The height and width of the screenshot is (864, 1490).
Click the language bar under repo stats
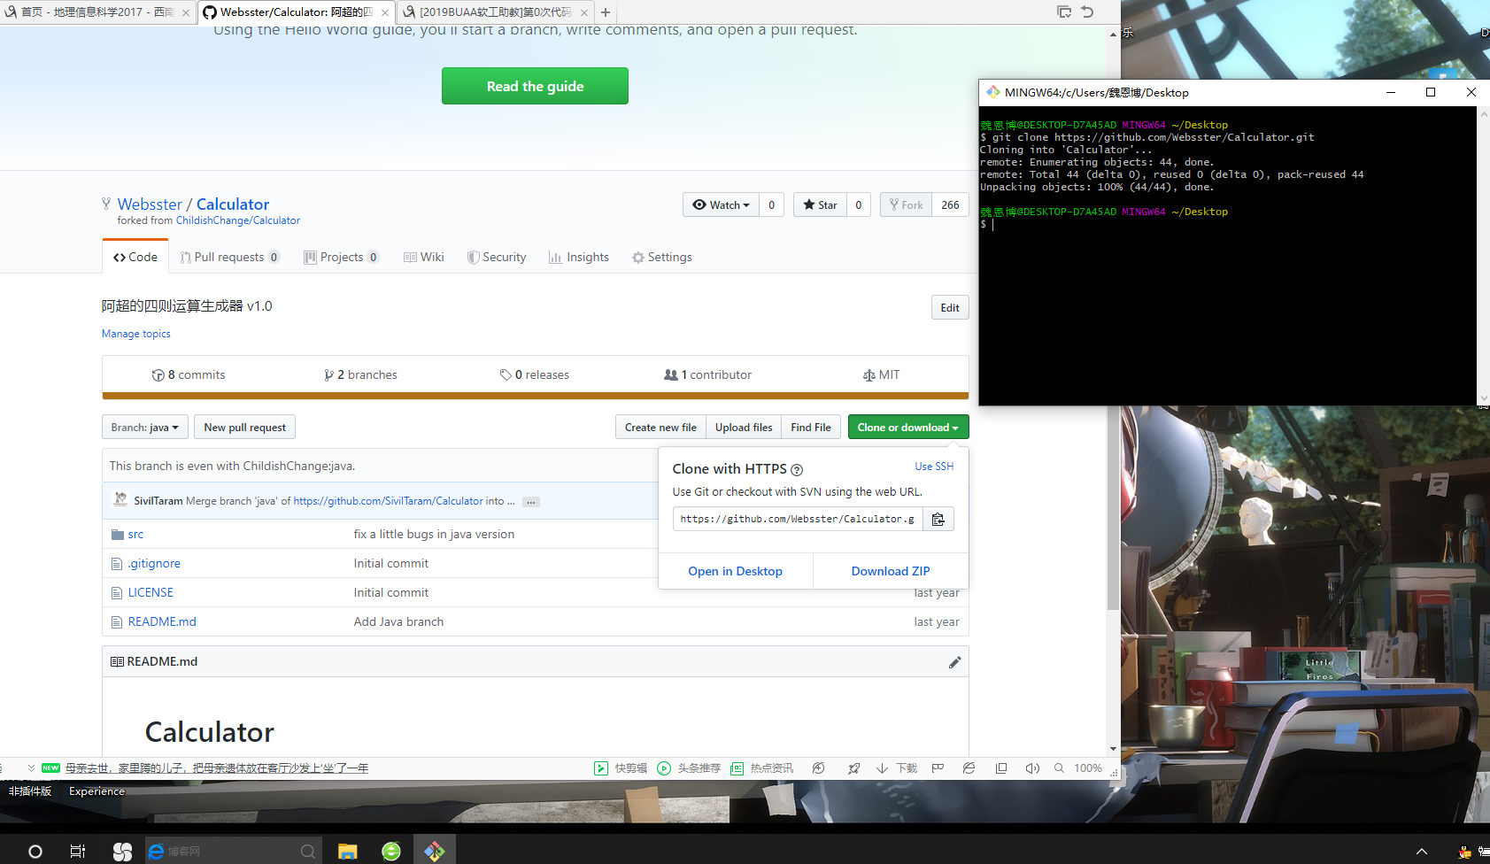pos(536,396)
